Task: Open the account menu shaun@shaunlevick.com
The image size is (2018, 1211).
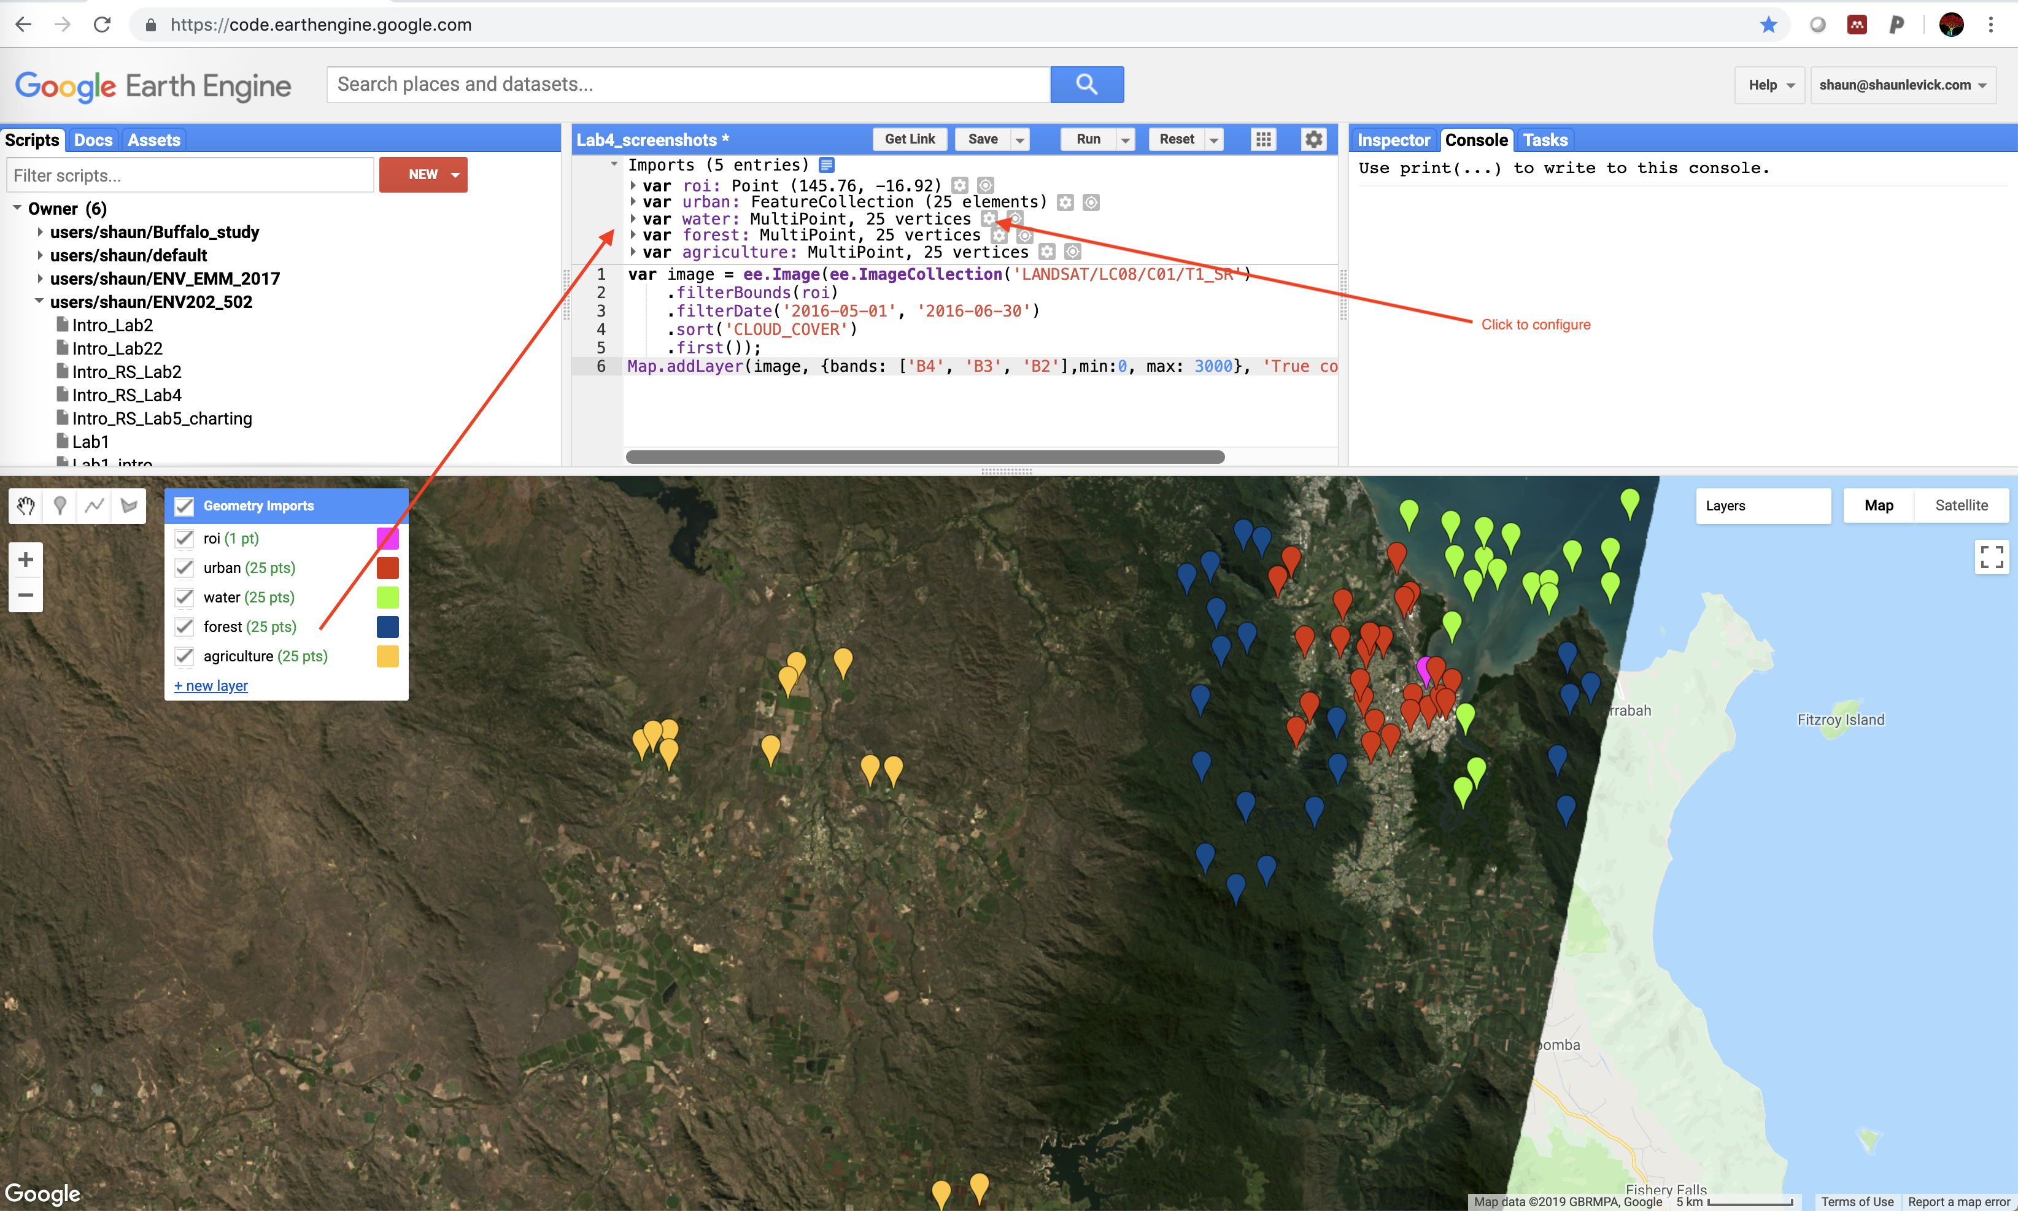Action: pyautogui.click(x=1903, y=85)
